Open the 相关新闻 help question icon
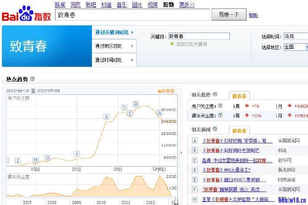Image resolution: width=308 pixels, height=205 pixels. tap(215, 129)
